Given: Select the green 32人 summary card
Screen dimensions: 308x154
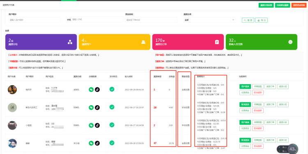Looking at the screenshot, I should click(262, 42).
